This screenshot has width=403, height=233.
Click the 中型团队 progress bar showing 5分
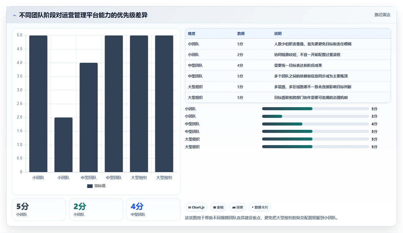pos(316,132)
